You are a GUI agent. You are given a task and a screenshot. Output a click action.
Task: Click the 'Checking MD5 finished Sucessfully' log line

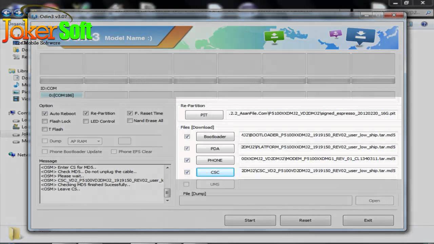[x=85, y=185]
